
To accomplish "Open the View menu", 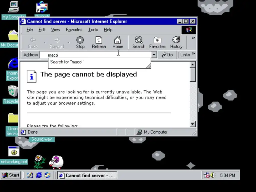I will coord(56,30).
